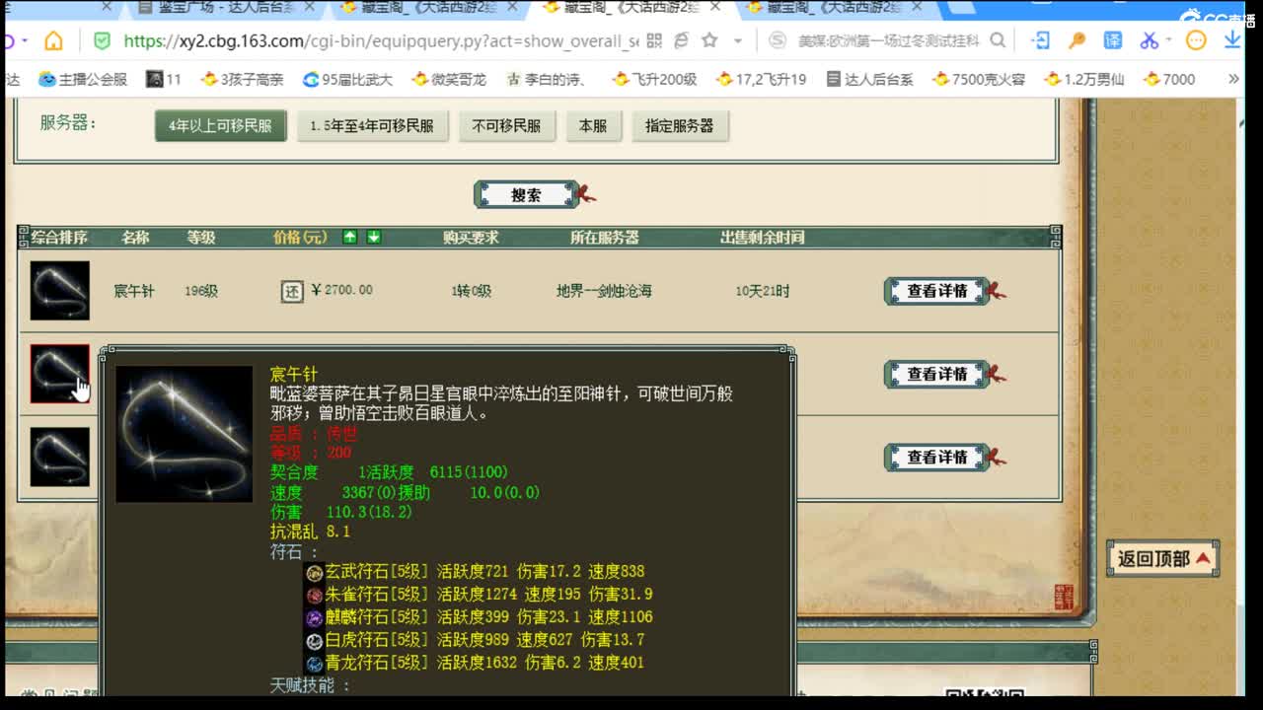Open dropdown arrow next to bookmark star
Image resolution: width=1263 pixels, height=710 pixels.
point(737,41)
